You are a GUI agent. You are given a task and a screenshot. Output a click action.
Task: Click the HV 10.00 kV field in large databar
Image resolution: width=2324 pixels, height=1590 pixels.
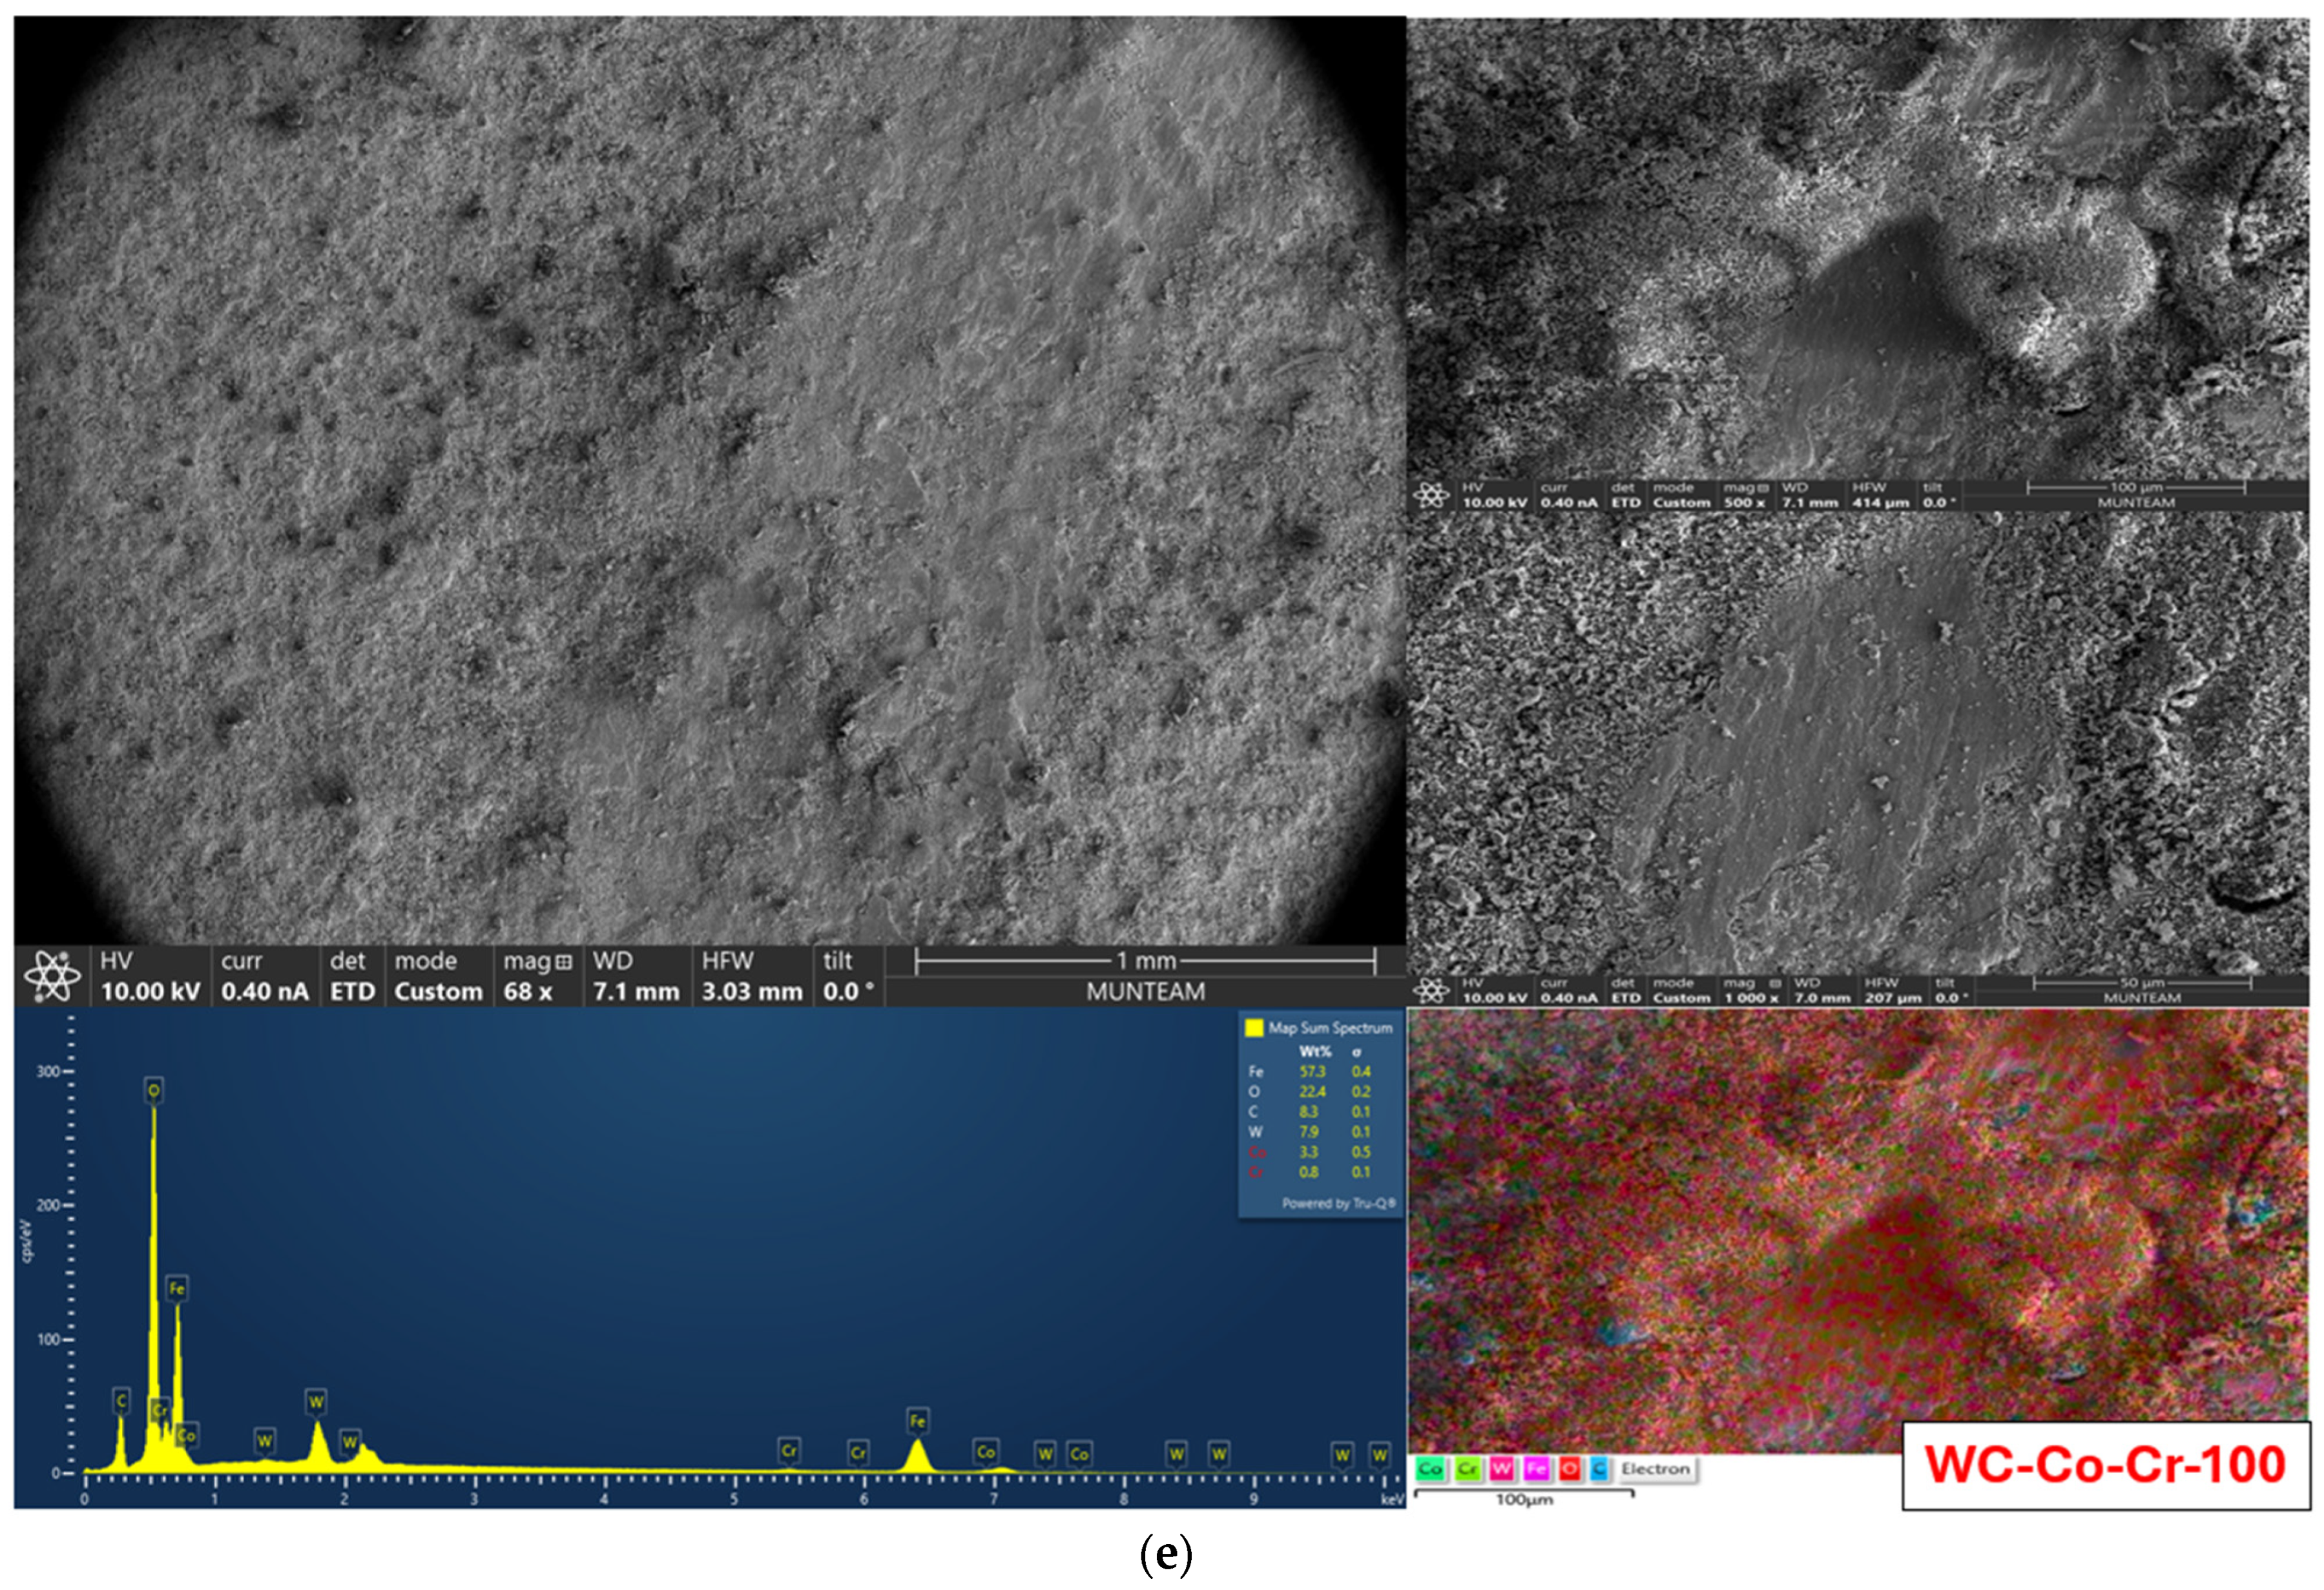(150, 977)
